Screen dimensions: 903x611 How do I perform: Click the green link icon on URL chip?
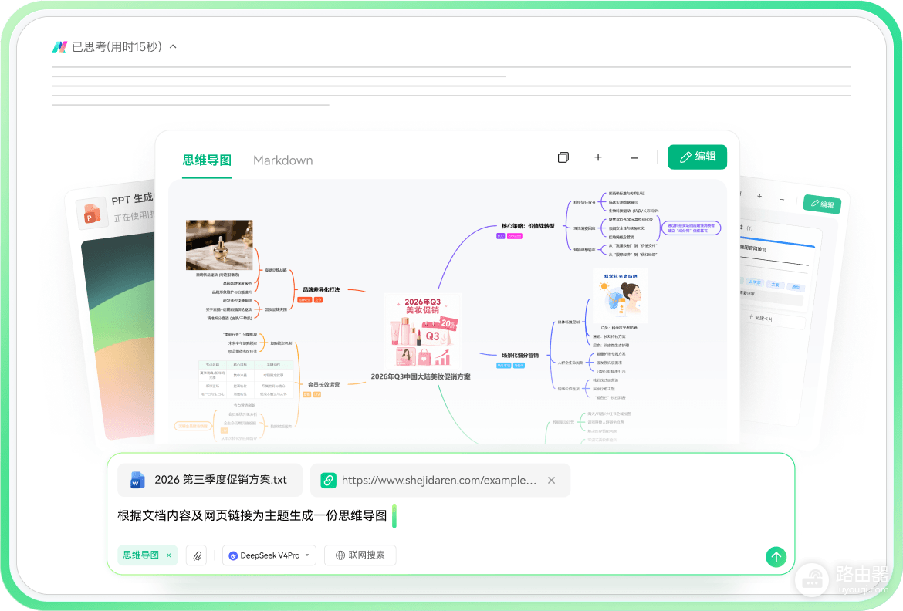click(x=328, y=481)
